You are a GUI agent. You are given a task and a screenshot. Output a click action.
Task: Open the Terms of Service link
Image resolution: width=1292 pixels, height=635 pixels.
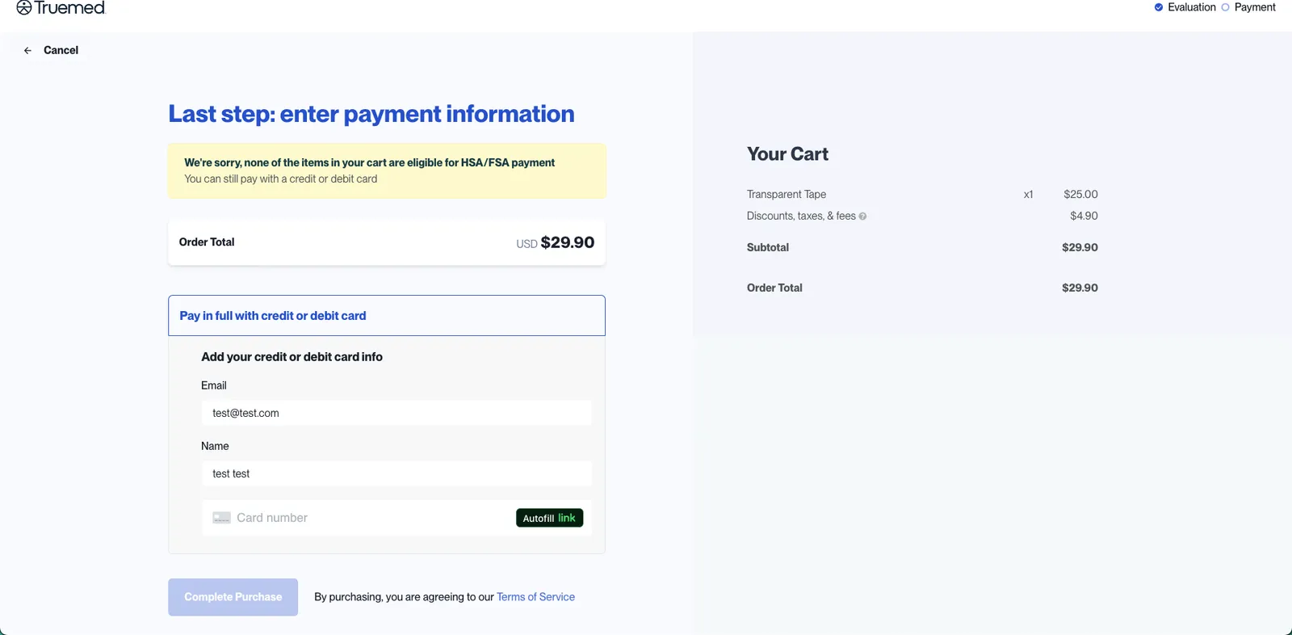[535, 597]
